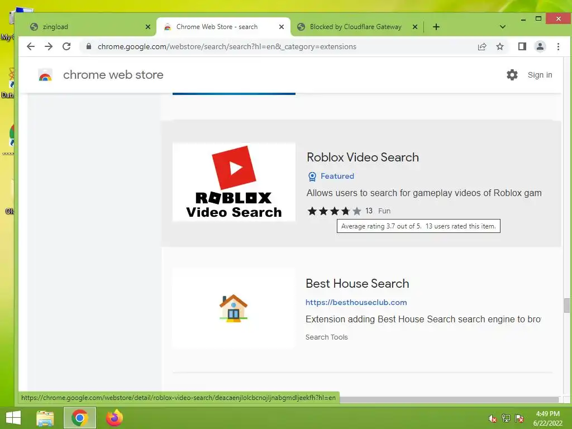Open Best House Search title
572x429 pixels.
tap(357, 283)
